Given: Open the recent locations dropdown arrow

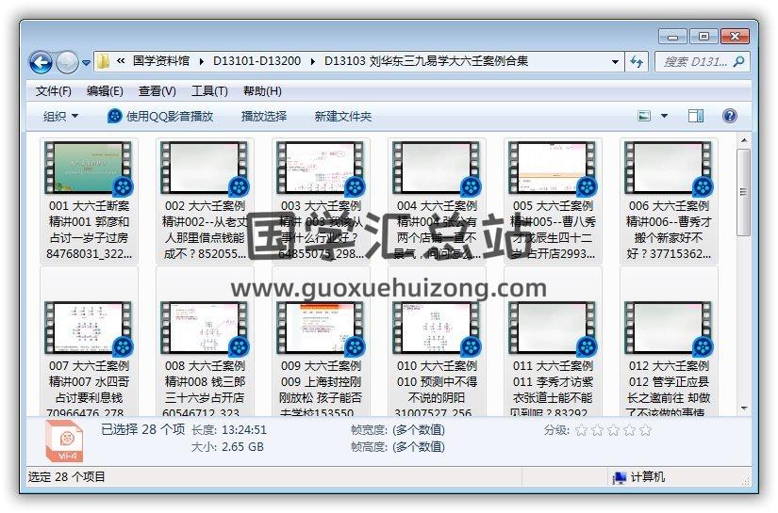Looking at the screenshot, I should click(86, 63).
